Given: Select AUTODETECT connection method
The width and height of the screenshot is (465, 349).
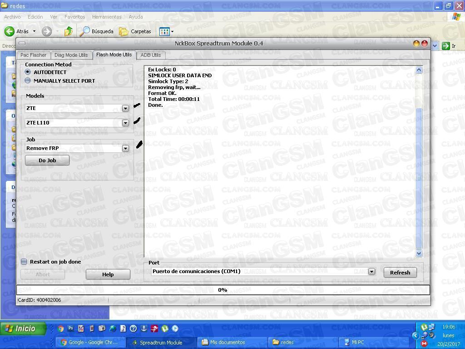Looking at the screenshot, I should tap(28, 72).
